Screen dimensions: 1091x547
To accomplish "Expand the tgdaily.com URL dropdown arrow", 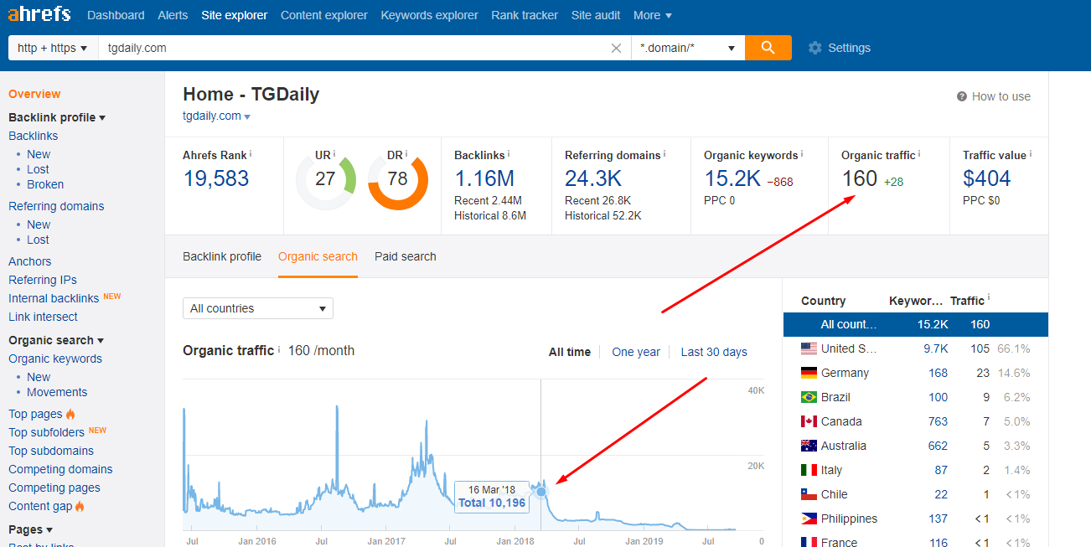I will (x=247, y=117).
